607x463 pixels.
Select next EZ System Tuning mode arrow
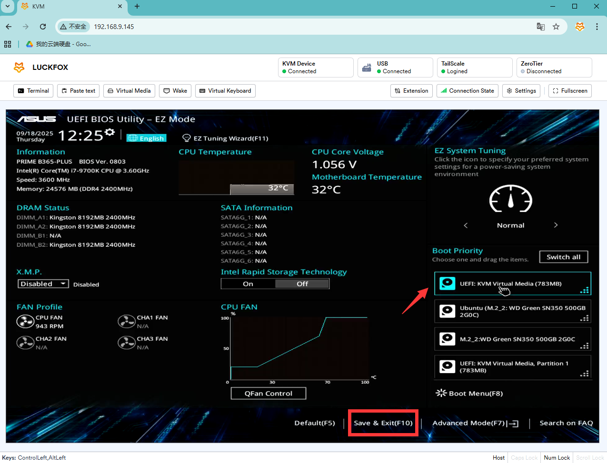coord(556,225)
